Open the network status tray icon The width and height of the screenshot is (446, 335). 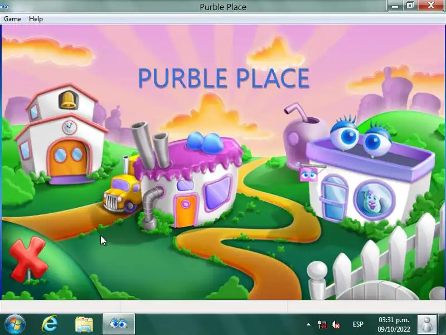(322, 324)
